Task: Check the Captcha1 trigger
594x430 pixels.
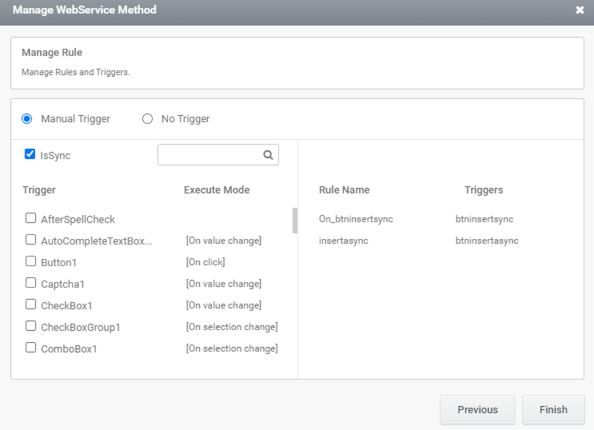Action: [x=30, y=283]
